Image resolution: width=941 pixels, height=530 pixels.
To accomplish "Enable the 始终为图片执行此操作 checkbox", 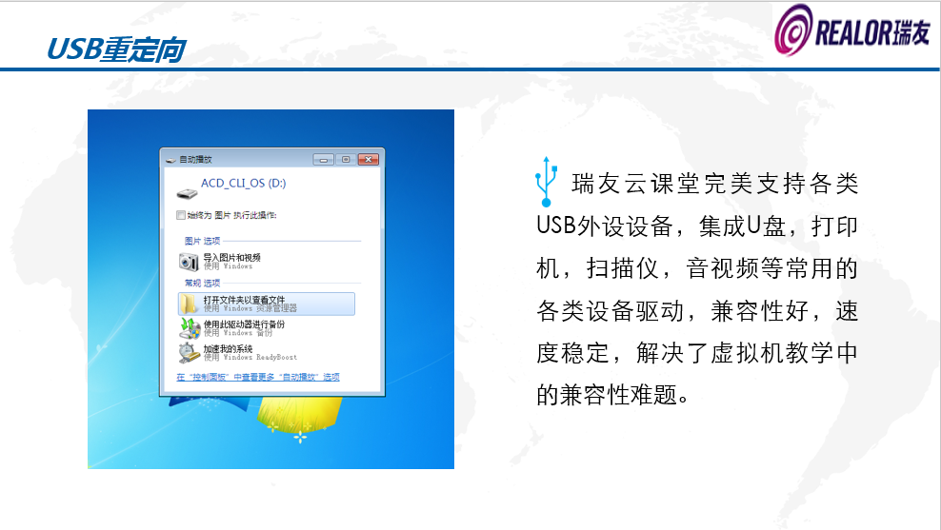I will (181, 216).
